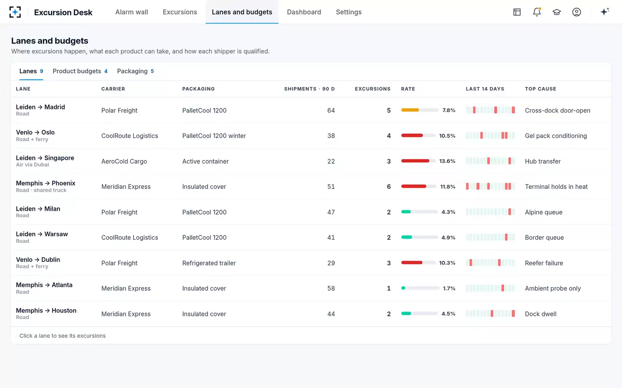Click Gel pack conditioning cause

(555, 136)
